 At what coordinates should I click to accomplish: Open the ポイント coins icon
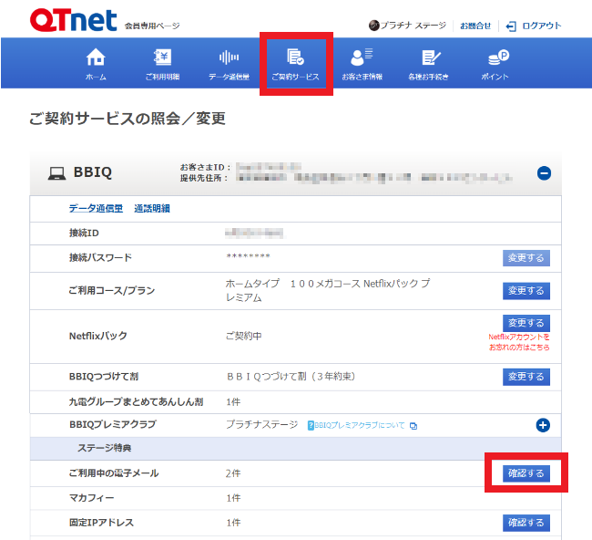click(495, 57)
